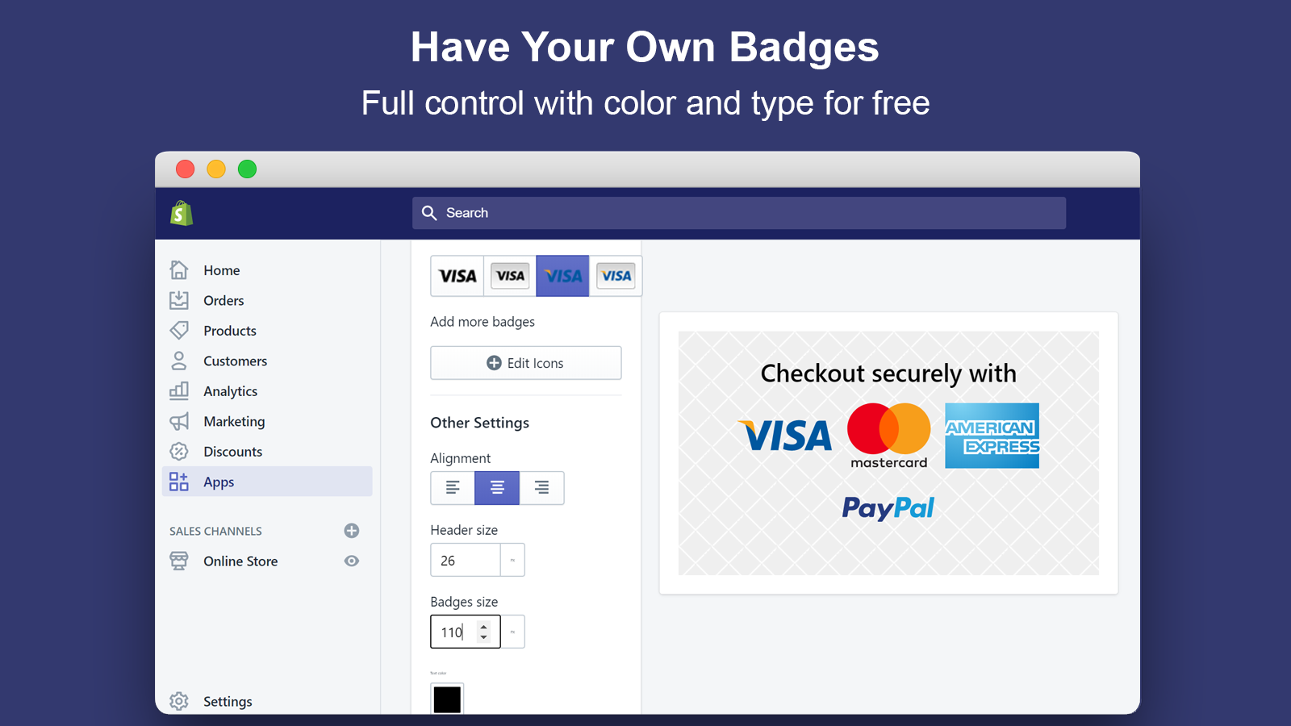Open Header size unit dropdown
The height and width of the screenshot is (726, 1291).
tap(512, 560)
